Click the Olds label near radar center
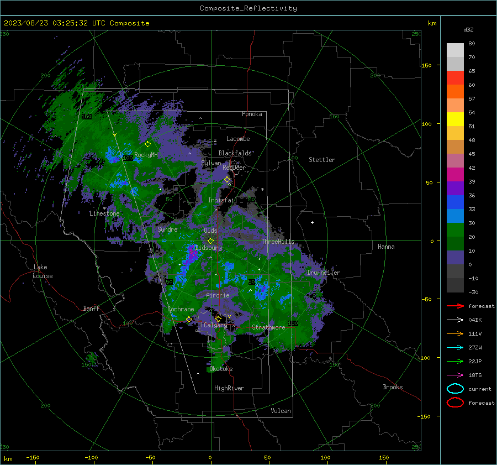The height and width of the screenshot is (465, 497). pyautogui.click(x=210, y=230)
